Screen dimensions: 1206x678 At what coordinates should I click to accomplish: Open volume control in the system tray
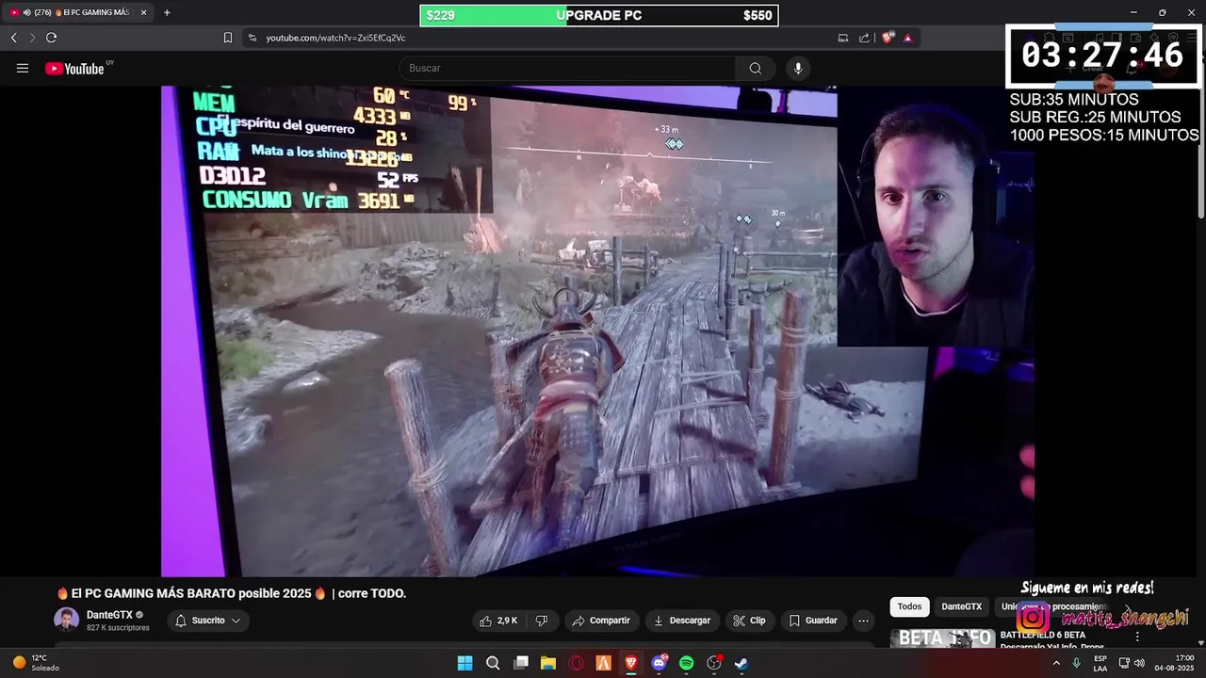[1139, 663]
